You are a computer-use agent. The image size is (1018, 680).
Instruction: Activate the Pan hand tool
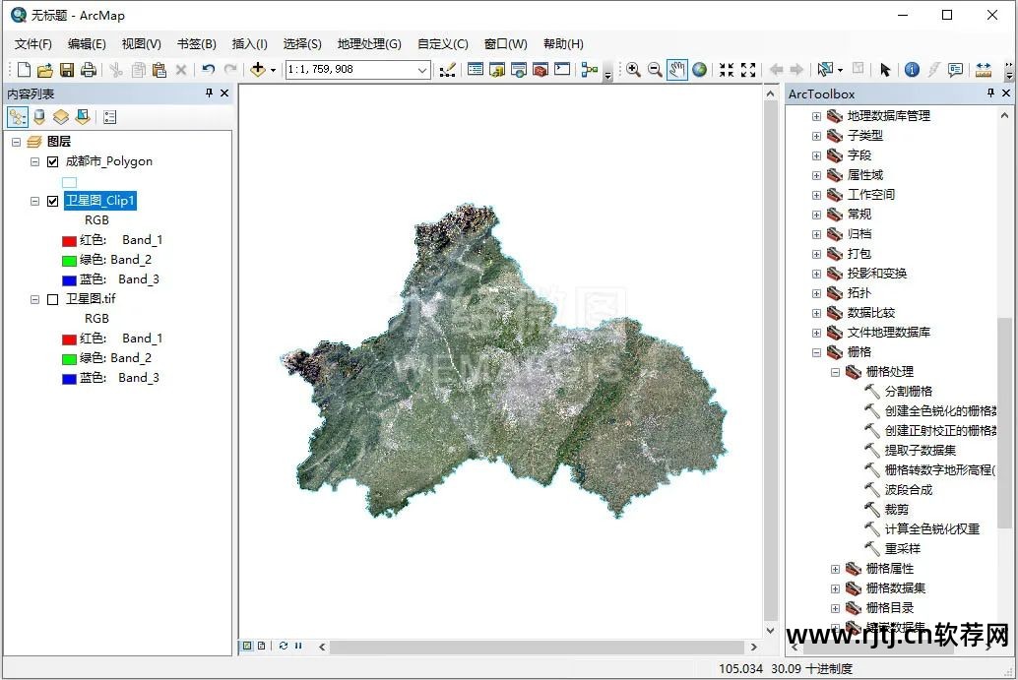676,70
